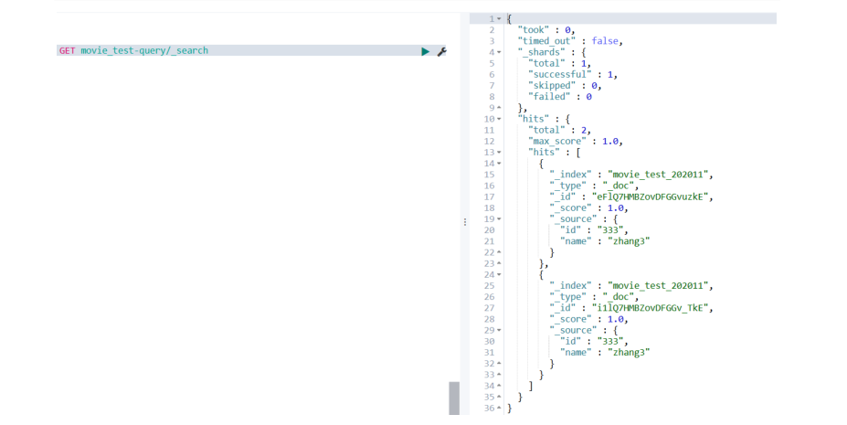Fold the first "_source" block on line 19

coord(499,219)
